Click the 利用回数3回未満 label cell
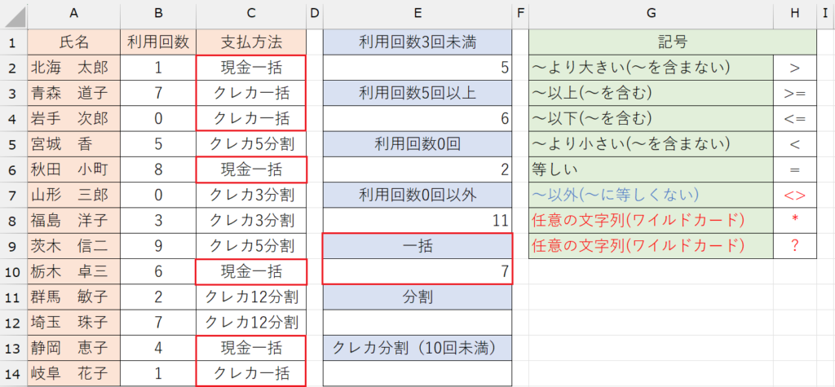 pyautogui.click(x=417, y=42)
